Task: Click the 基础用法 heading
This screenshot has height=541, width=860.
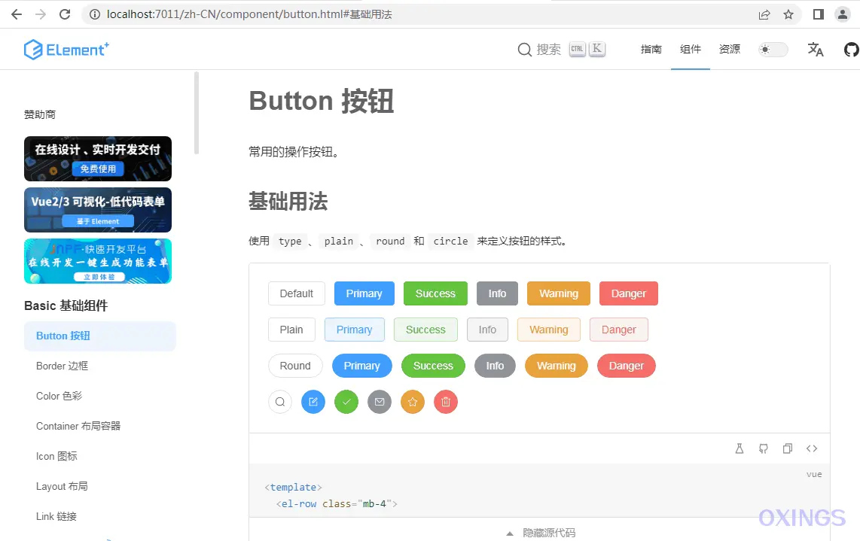Action: click(288, 201)
